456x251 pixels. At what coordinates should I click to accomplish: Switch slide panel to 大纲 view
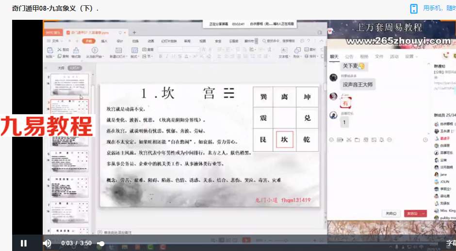tap(61, 68)
